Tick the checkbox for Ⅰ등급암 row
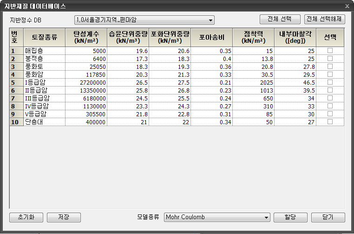 pyautogui.click(x=330, y=82)
